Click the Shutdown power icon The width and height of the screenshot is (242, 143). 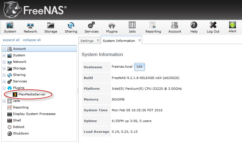[x=10, y=134]
